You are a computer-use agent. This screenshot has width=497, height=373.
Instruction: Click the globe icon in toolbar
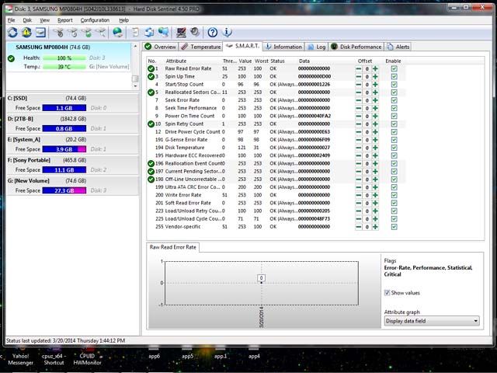tap(117, 33)
